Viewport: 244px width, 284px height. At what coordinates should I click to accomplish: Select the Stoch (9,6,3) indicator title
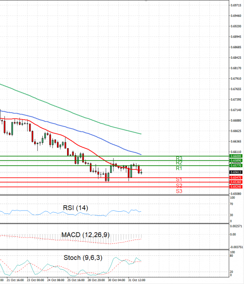pyautogui.click(x=83, y=258)
